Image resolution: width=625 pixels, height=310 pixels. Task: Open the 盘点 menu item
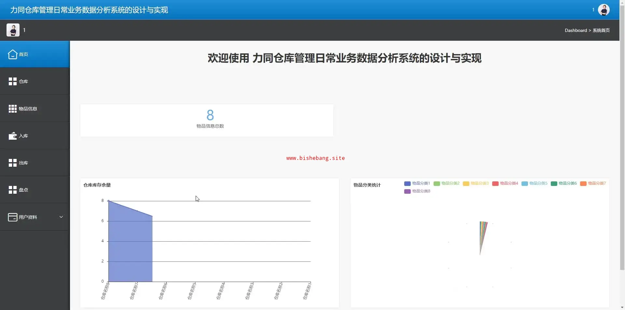pyautogui.click(x=23, y=190)
